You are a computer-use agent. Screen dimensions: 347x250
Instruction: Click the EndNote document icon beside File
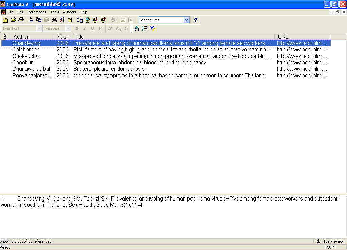pyautogui.click(x=3, y=12)
